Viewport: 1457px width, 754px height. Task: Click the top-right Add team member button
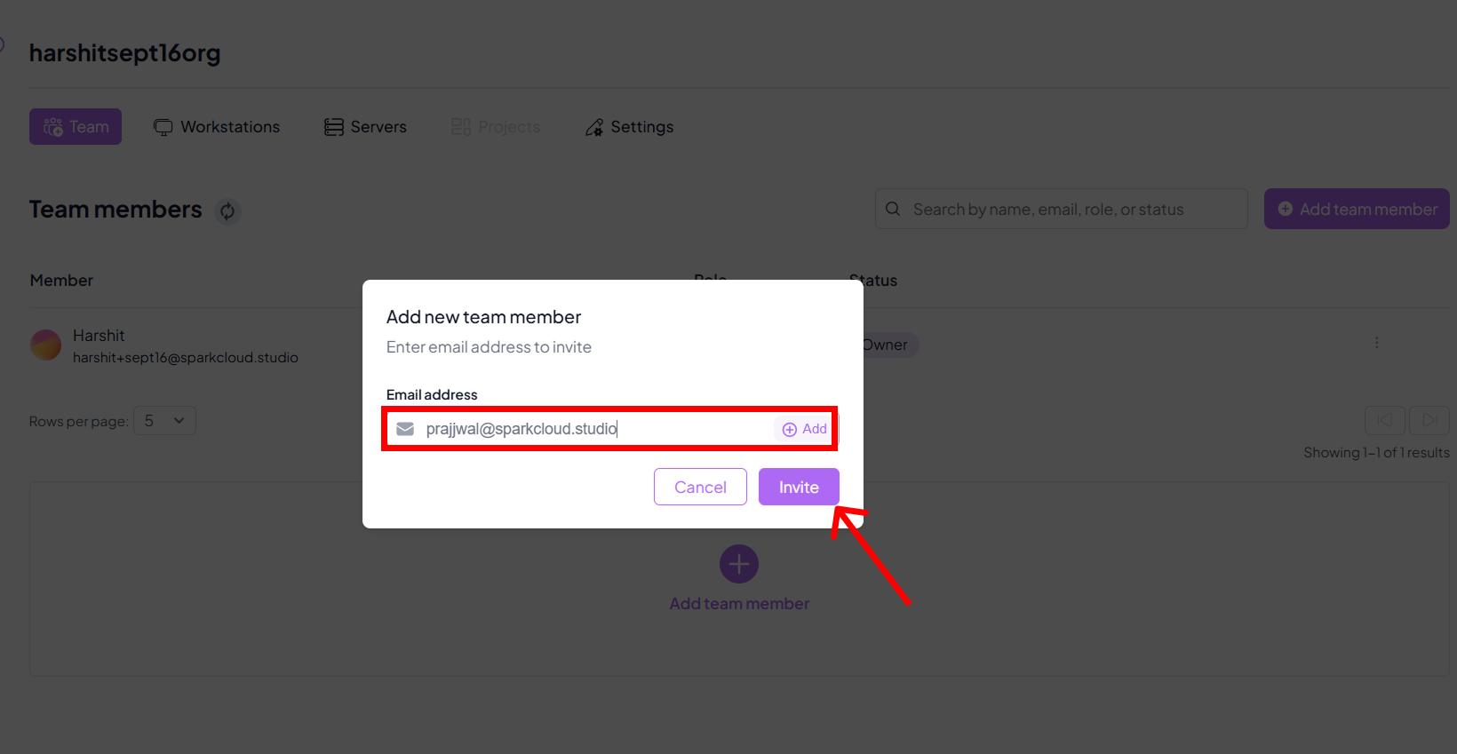[1357, 209]
